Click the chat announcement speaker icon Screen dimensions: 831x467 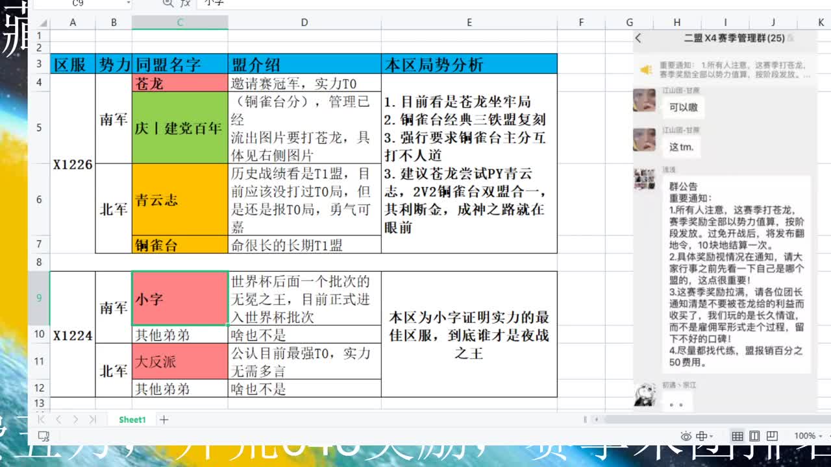pos(646,69)
